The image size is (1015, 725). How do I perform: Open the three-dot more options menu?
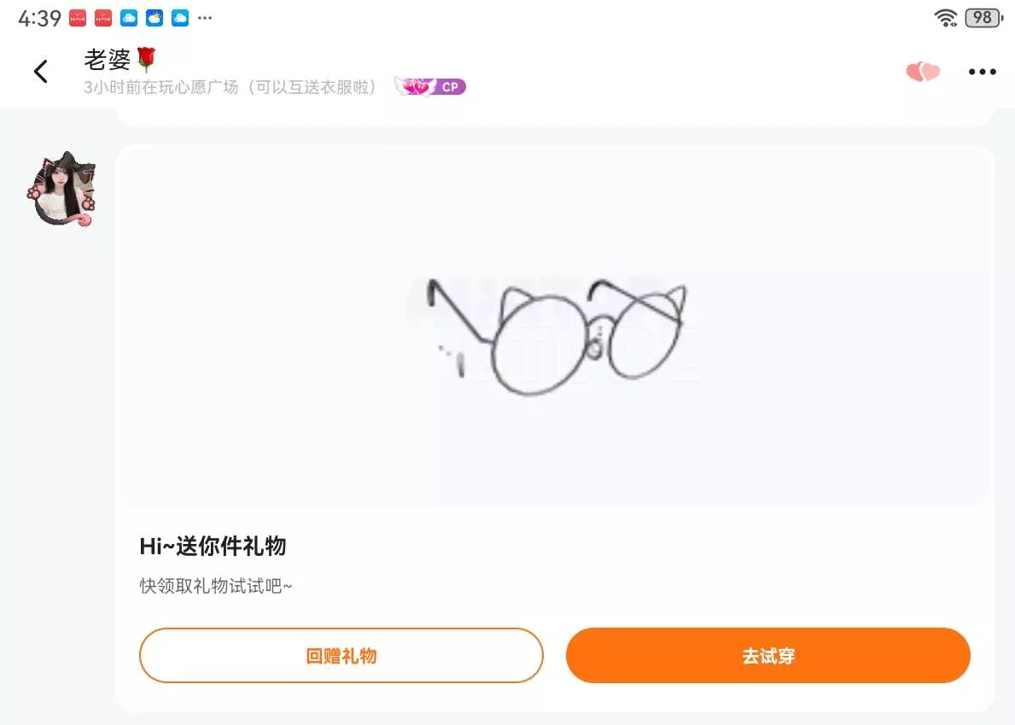982,73
